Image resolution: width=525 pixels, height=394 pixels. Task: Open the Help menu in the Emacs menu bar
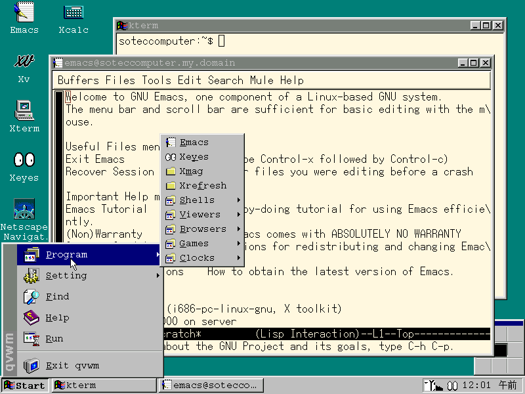pyautogui.click(x=292, y=80)
